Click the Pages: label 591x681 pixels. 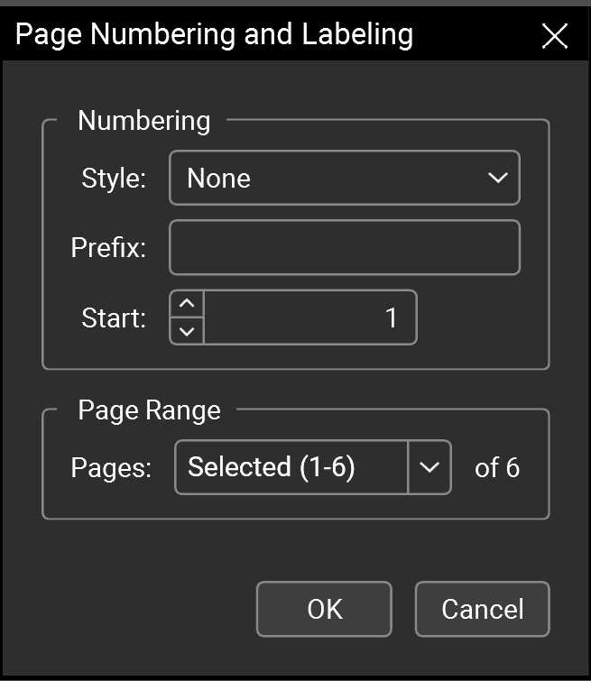tap(111, 468)
